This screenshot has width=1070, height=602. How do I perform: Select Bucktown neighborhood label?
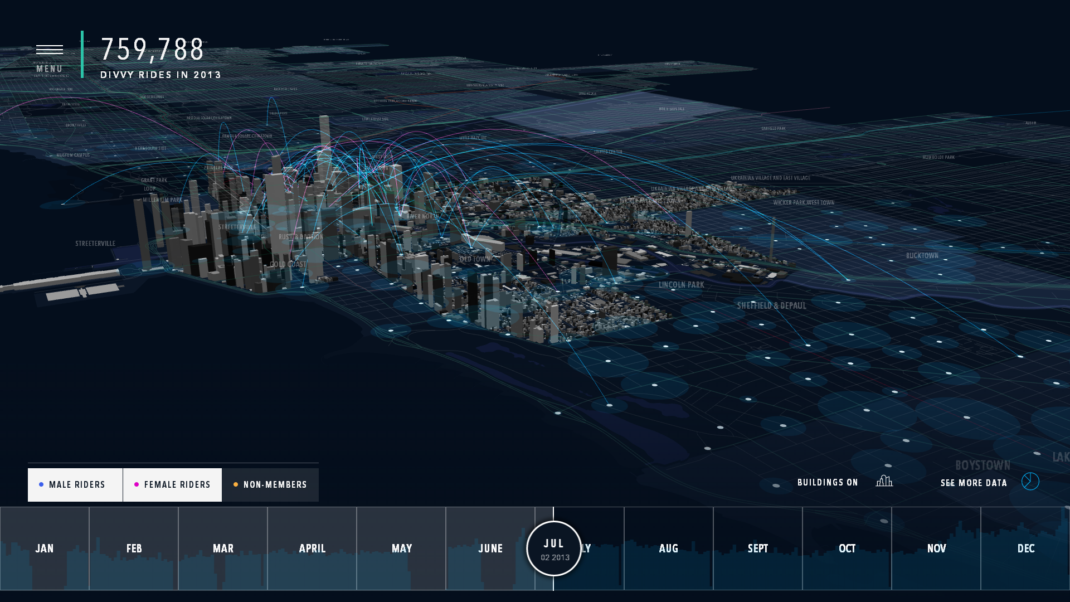(x=922, y=255)
